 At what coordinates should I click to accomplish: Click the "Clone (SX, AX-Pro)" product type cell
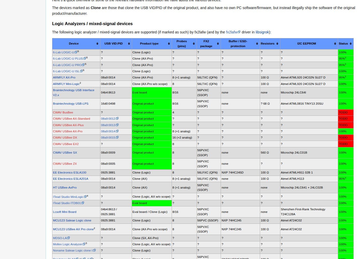click(152, 238)
